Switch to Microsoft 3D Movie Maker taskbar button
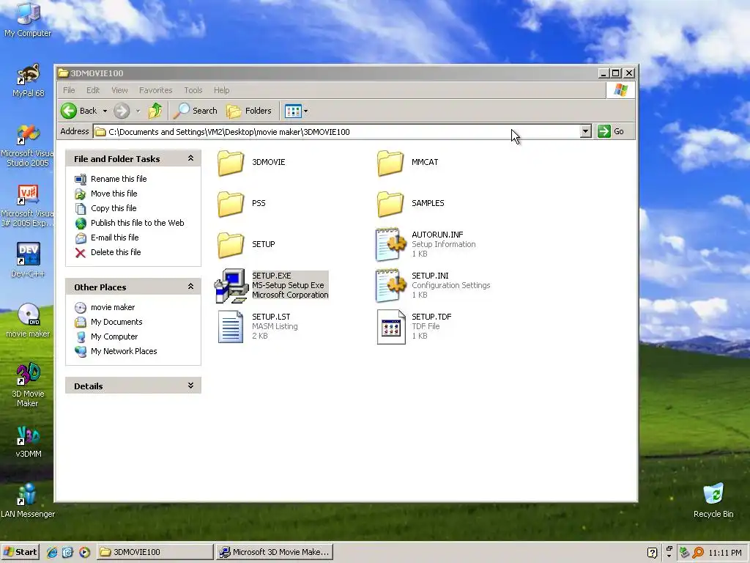Screen dimensions: 750x563 274,552
